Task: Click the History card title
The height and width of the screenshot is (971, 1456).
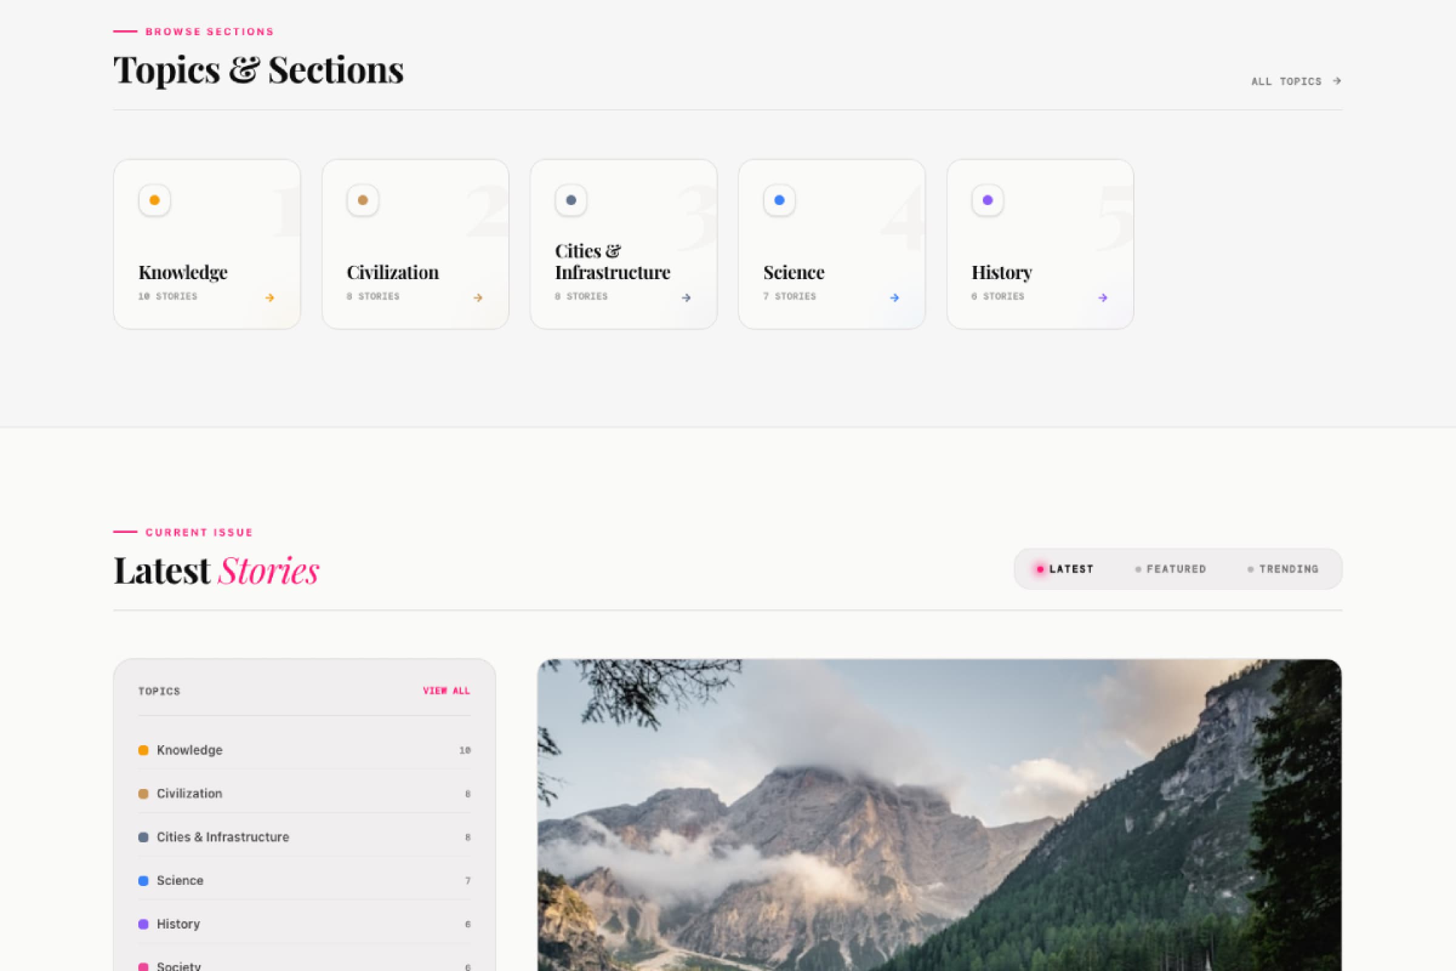Action: (1002, 272)
